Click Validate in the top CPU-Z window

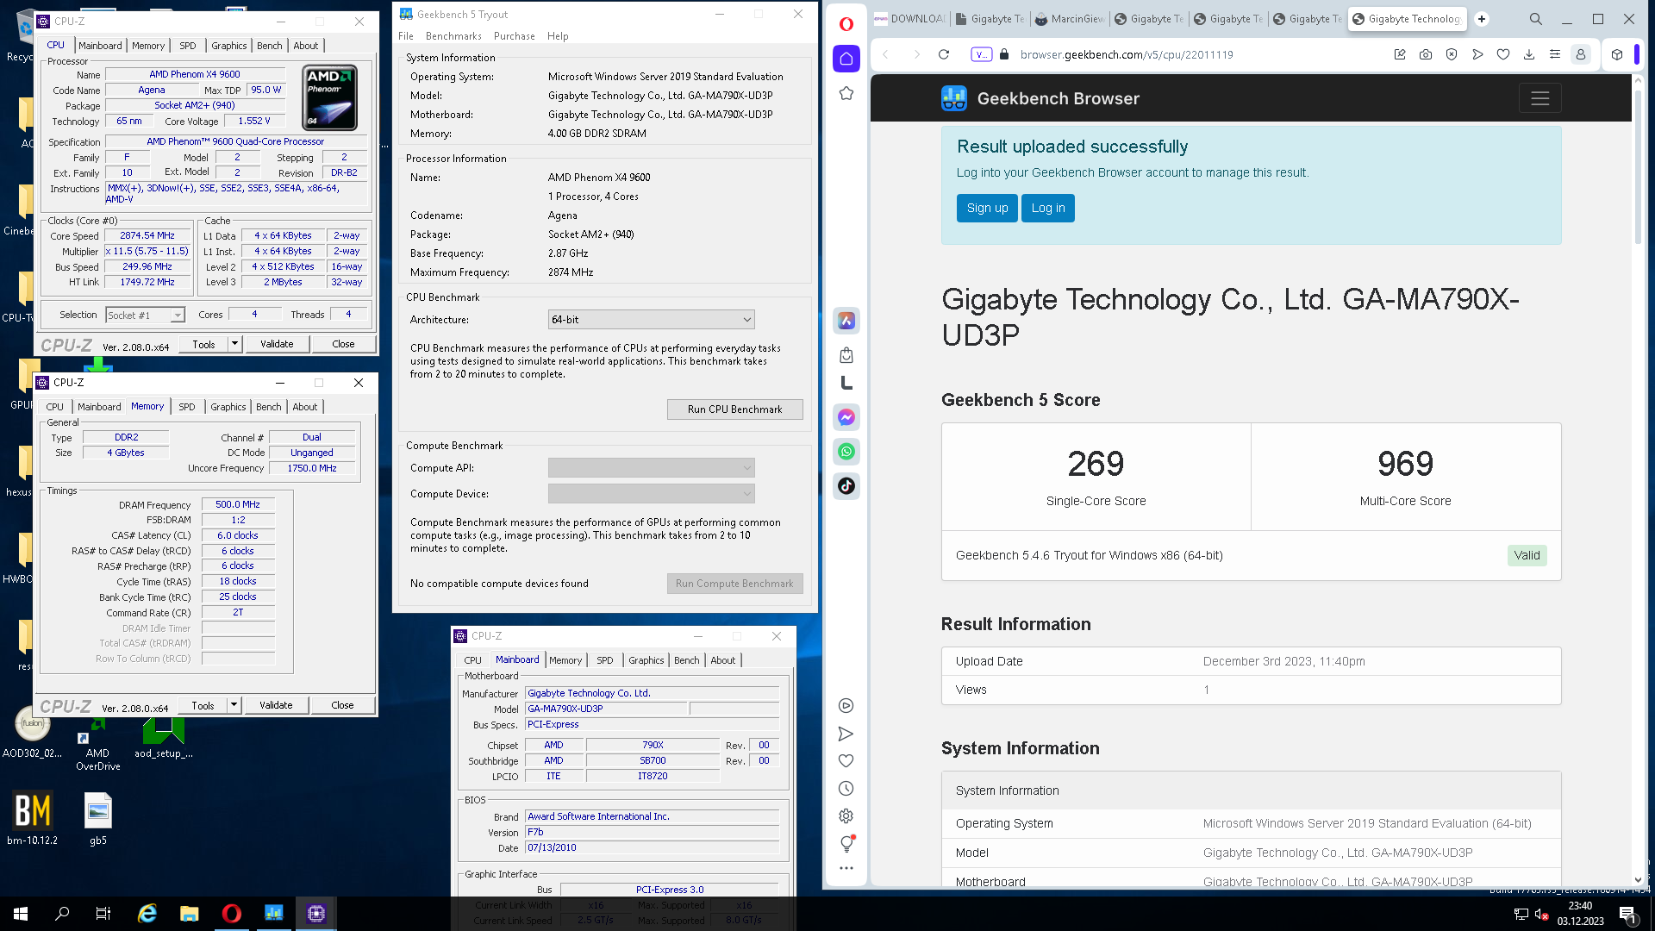(x=277, y=344)
